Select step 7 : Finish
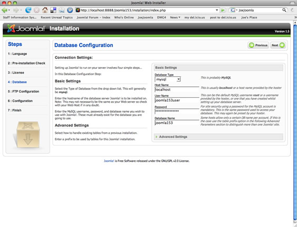Viewport: 297px width, 227px height. click(x=15, y=111)
